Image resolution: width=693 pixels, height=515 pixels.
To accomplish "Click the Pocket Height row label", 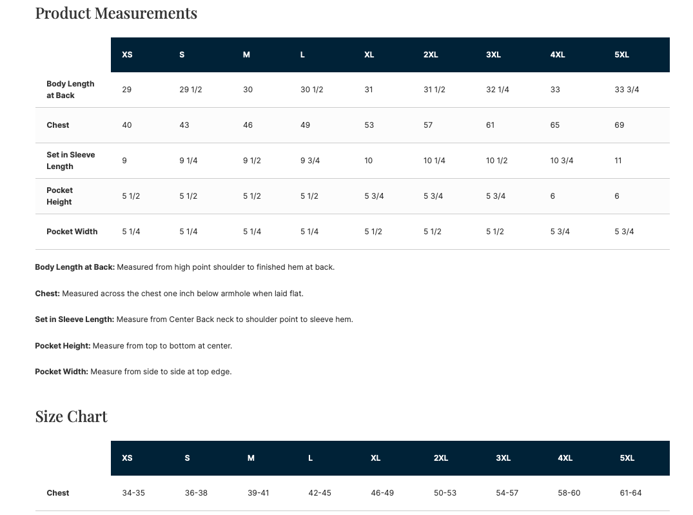I will (x=59, y=196).
